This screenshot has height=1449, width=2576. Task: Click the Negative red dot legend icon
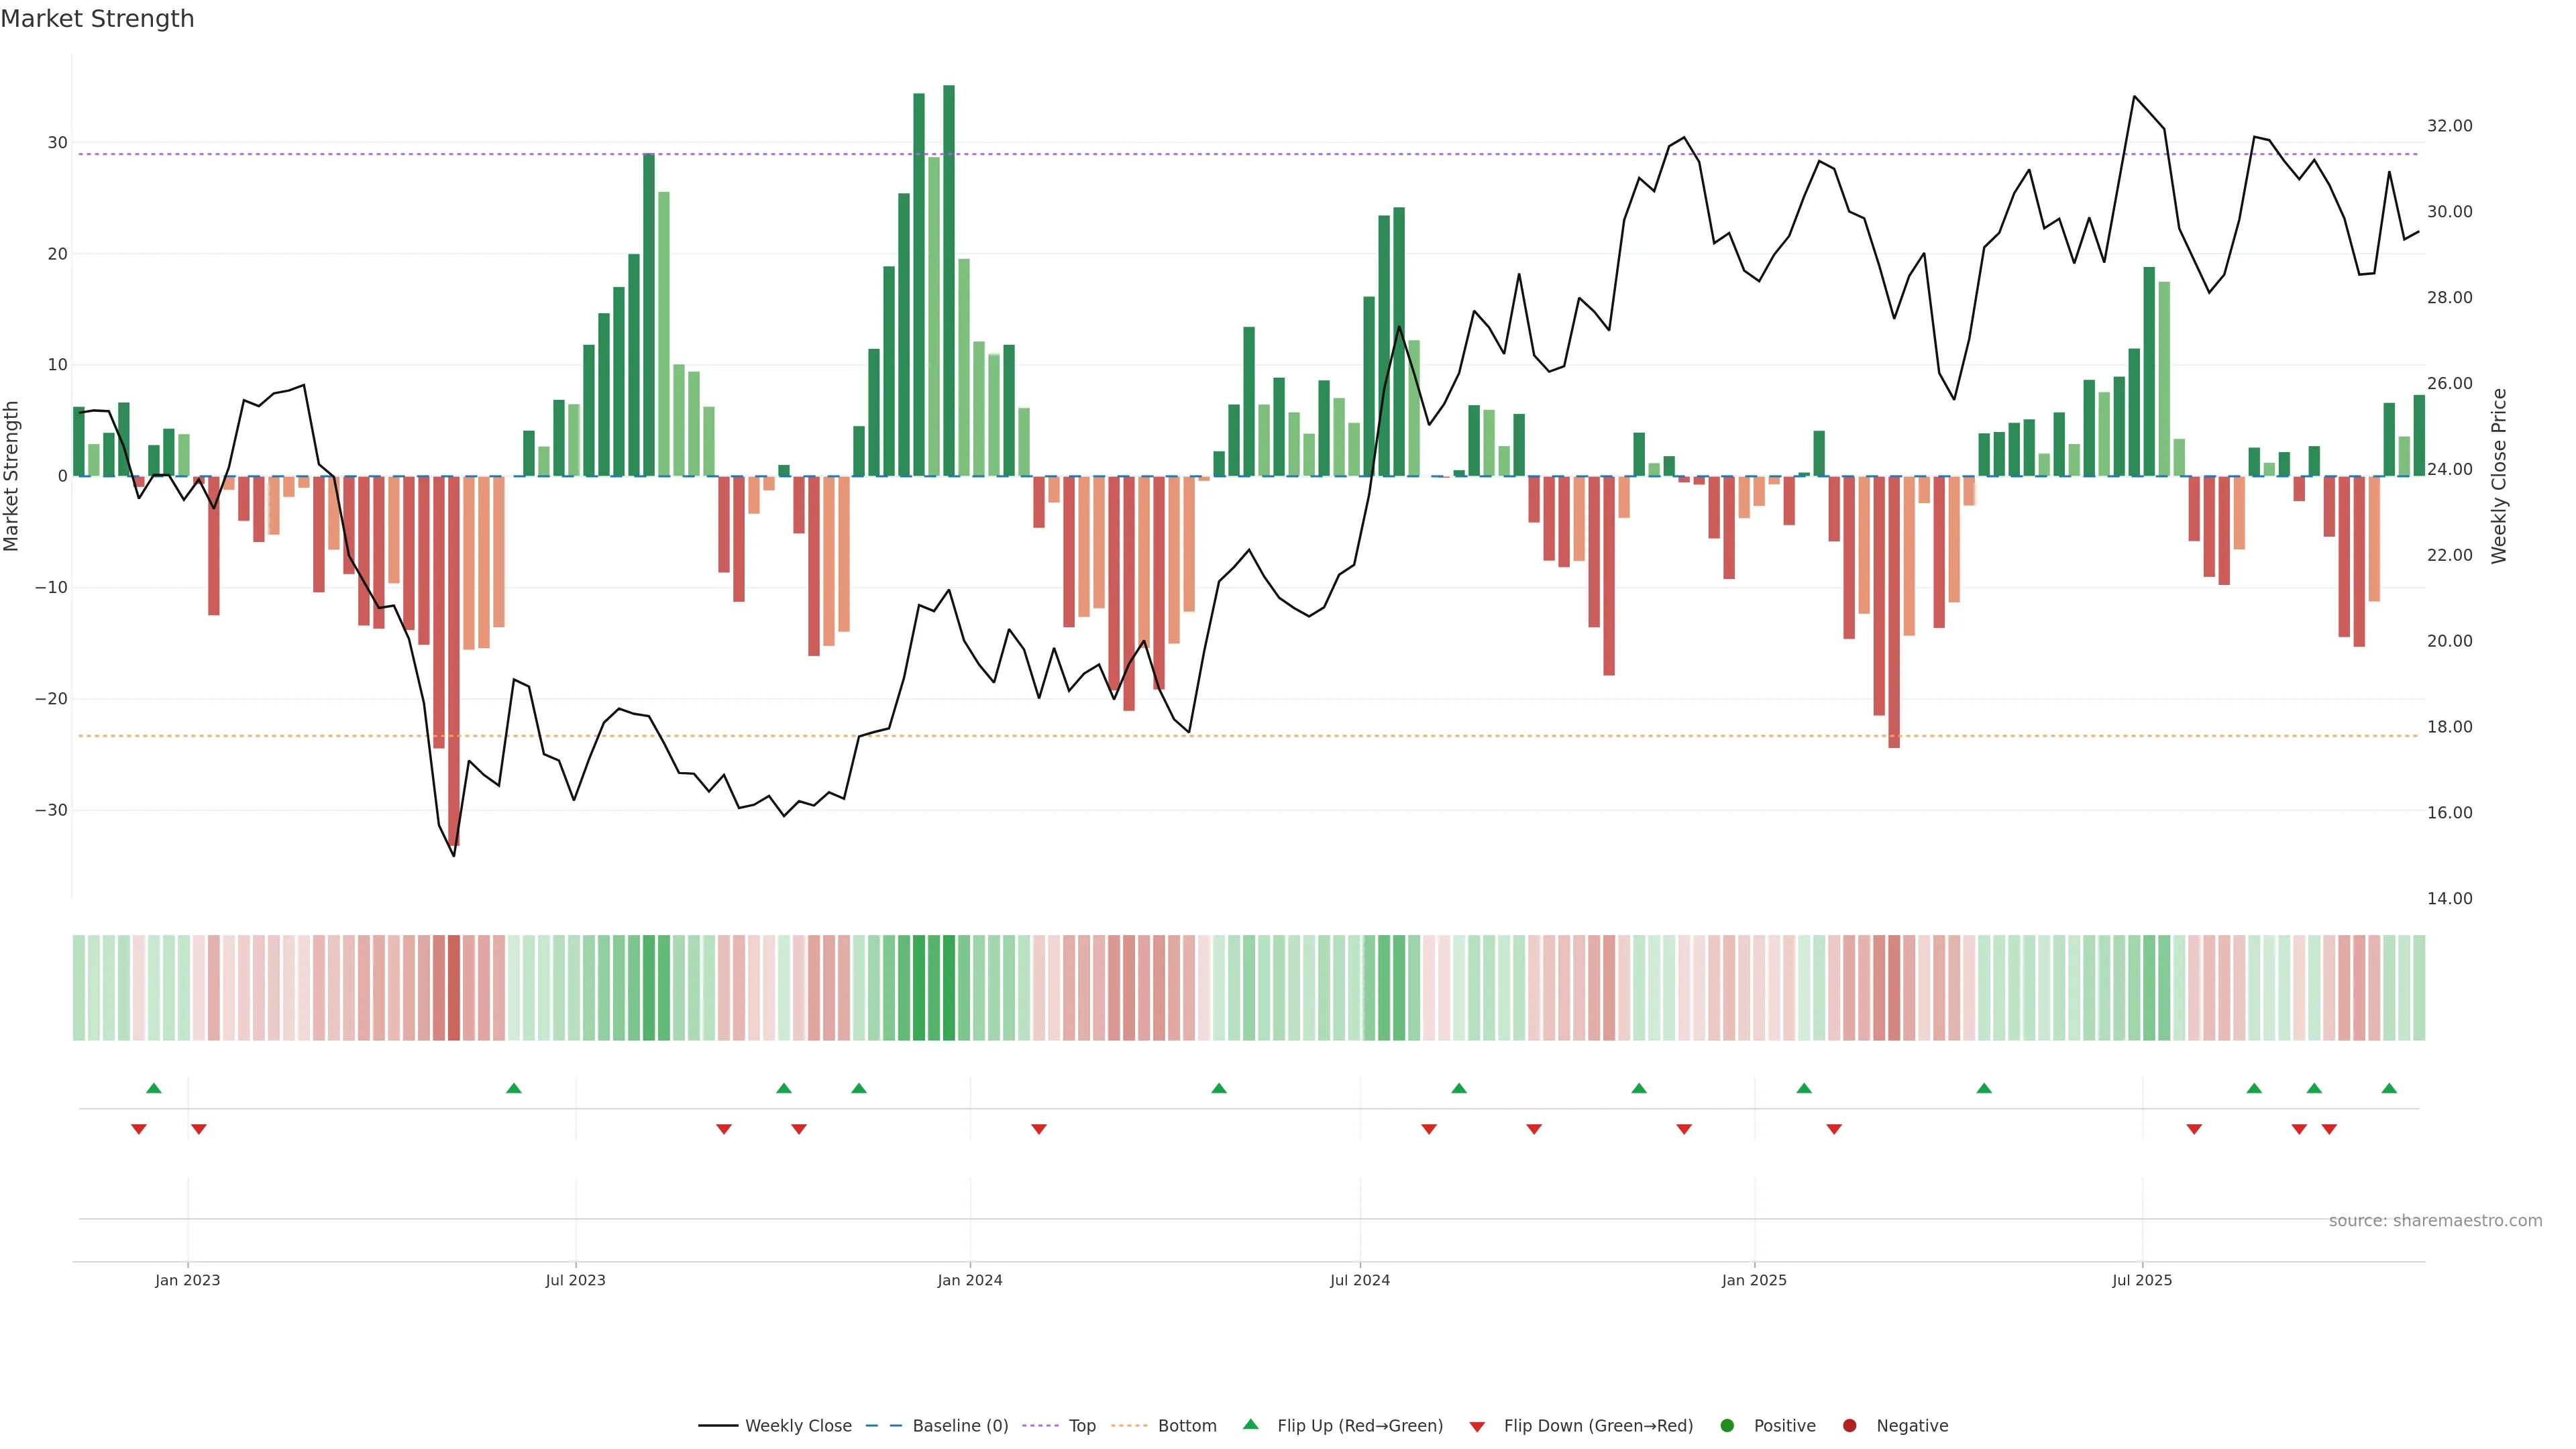[1849, 1425]
